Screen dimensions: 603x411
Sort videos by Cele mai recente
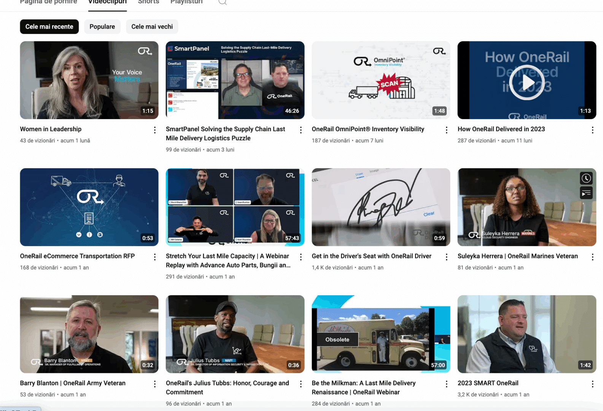(x=49, y=27)
